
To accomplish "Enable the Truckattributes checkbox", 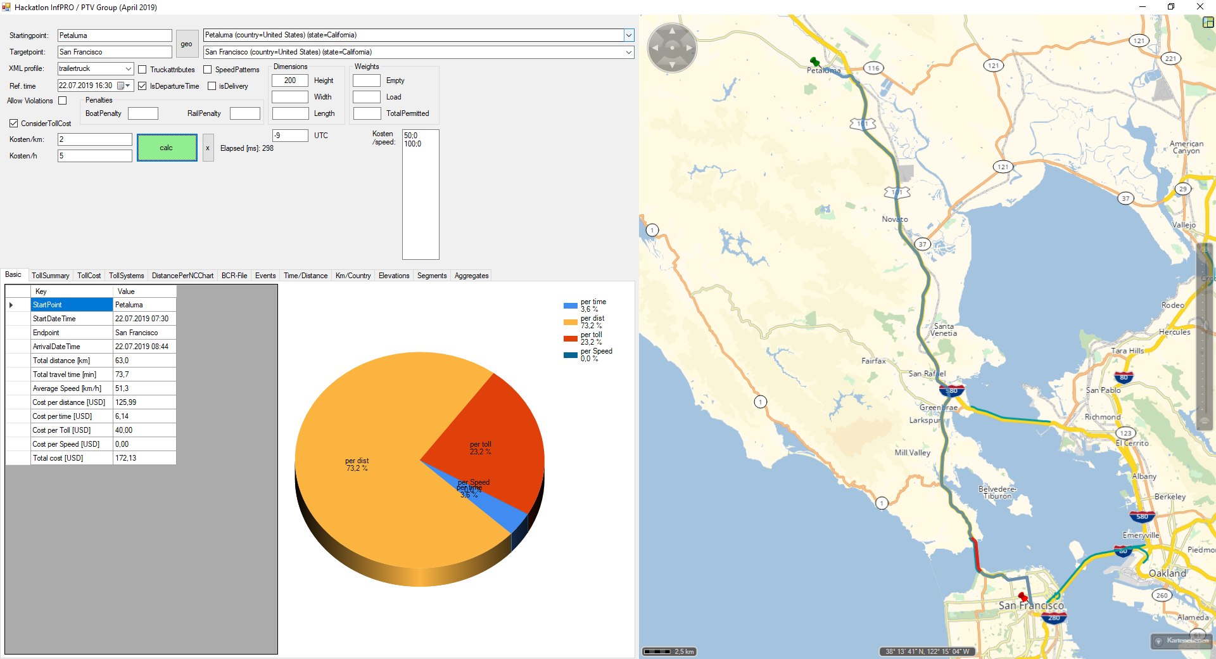I will click(x=142, y=70).
